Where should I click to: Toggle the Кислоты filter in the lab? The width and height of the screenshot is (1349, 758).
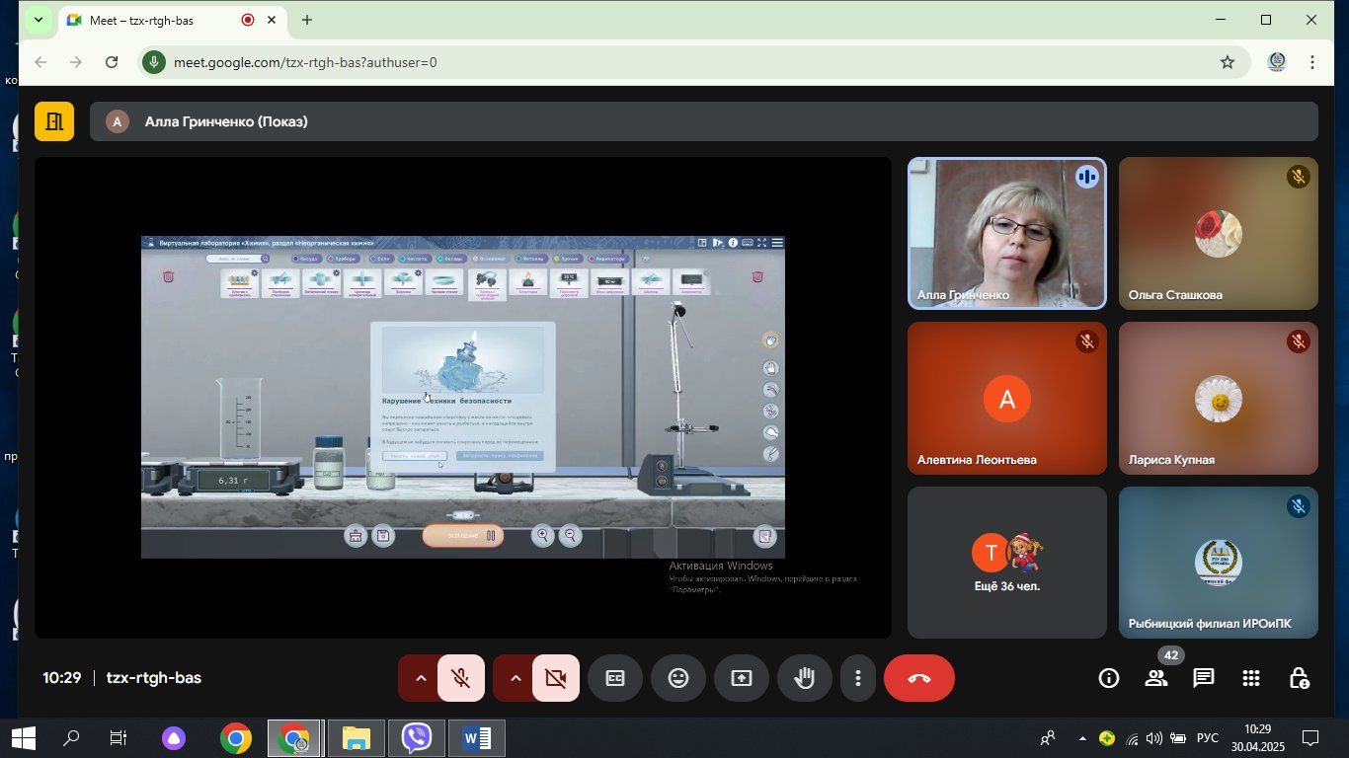pyautogui.click(x=414, y=259)
